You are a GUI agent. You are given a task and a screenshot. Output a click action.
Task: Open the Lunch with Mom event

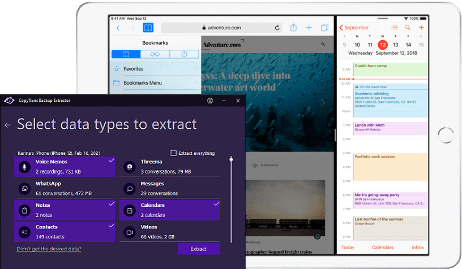390,128
